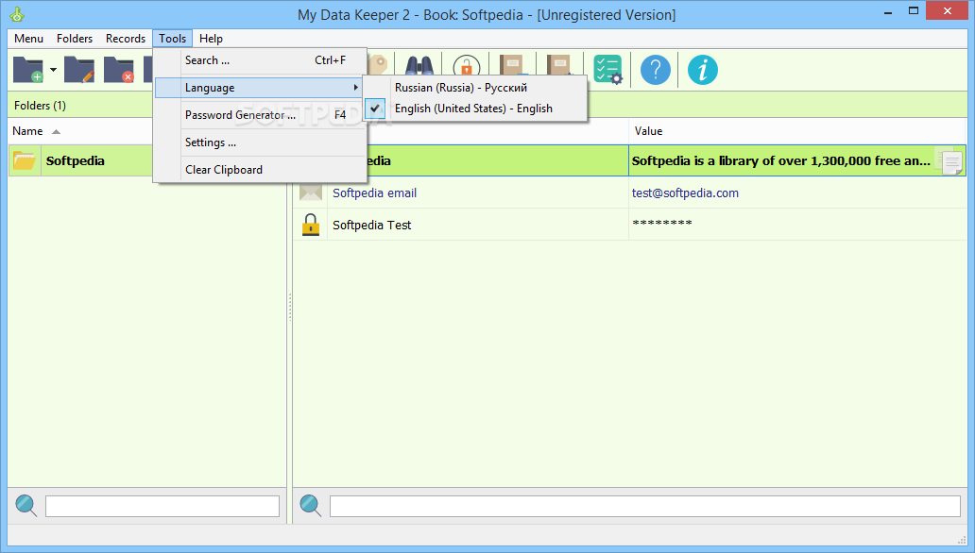Minimize the My Data Keeper window
The image size is (975, 553).
point(888,11)
